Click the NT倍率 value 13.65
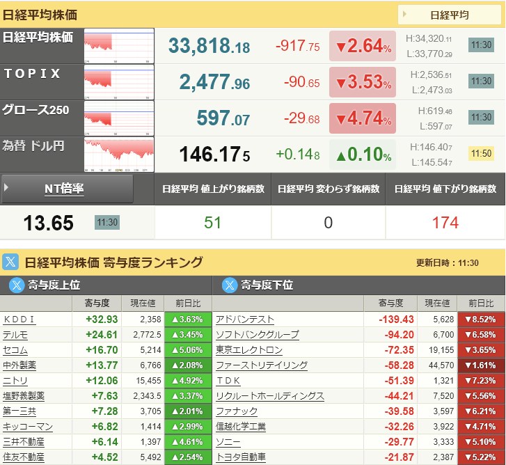The image size is (506, 465). 49,223
